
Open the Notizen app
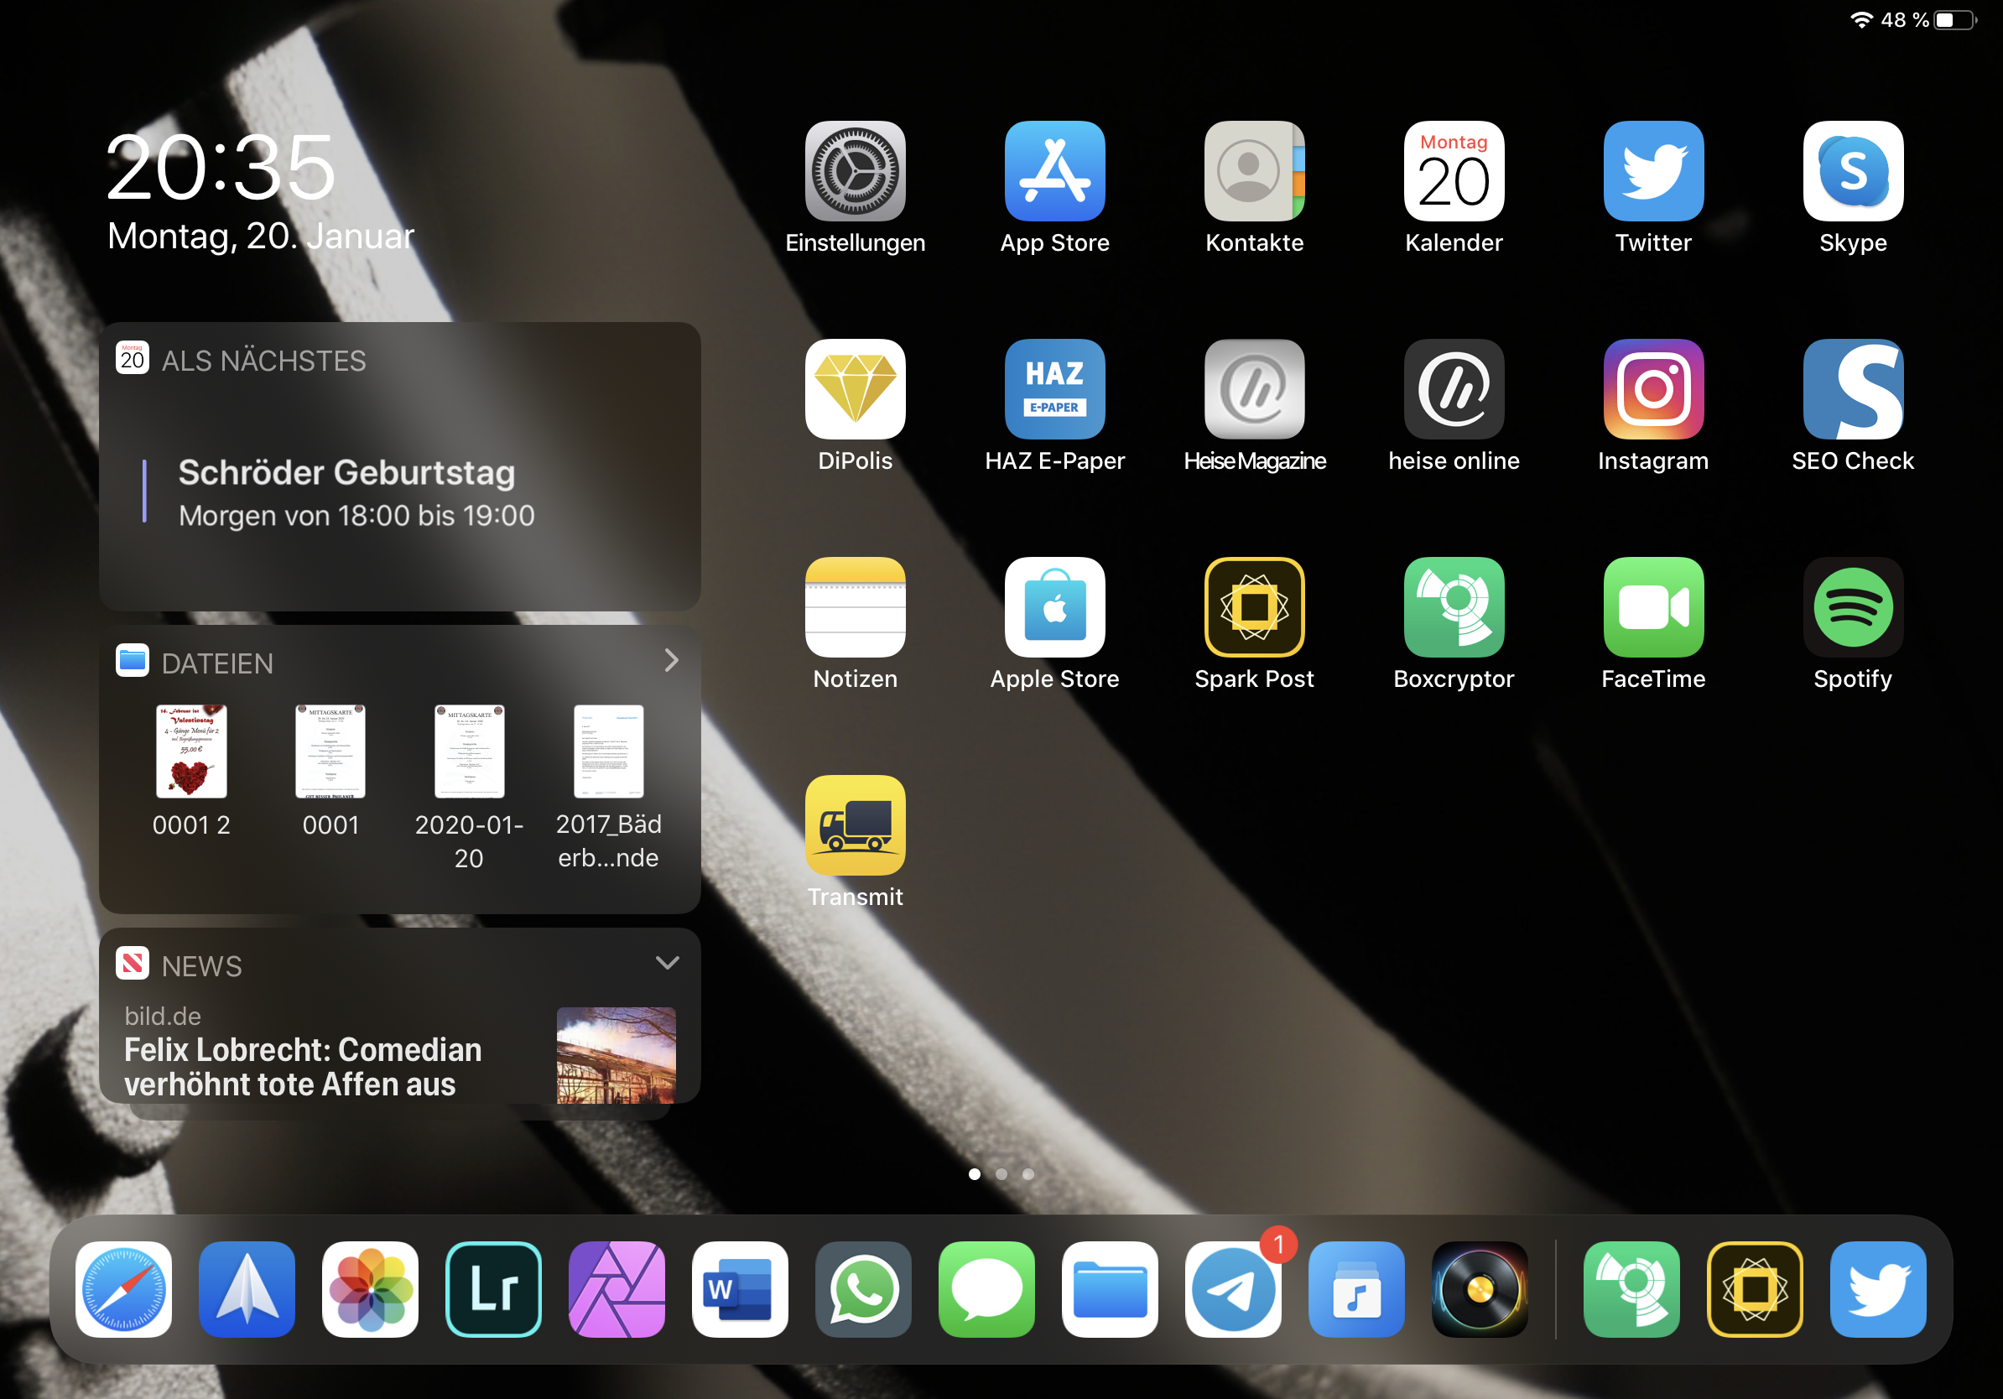click(855, 607)
